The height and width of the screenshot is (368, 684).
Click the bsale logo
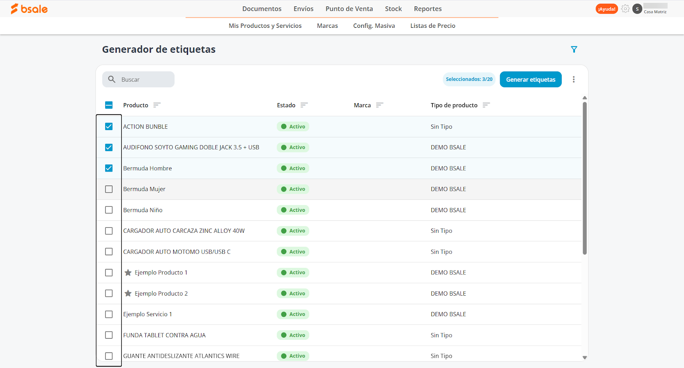(x=29, y=9)
